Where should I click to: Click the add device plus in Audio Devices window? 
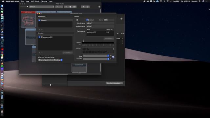click(44, 85)
